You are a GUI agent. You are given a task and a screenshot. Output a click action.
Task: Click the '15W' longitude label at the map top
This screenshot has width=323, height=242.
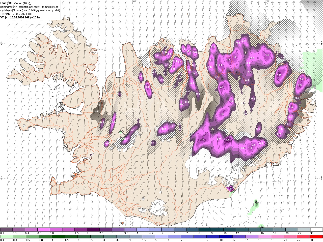(x=267, y=1)
